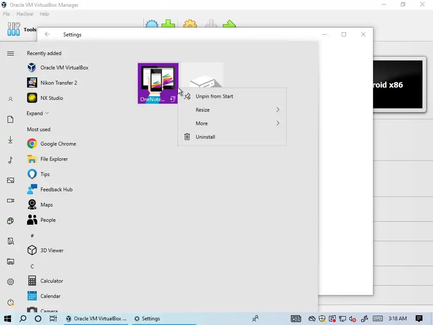The height and width of the screenshot is (325, 433).
Task: Open Settings gear in Start sidebar
Action: [11, 282]
